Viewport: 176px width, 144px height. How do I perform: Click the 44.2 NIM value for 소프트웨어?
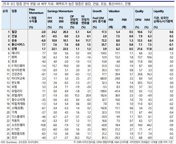click(149, 125)
